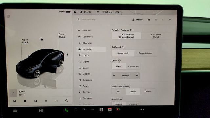This screenshot has width=210, height=118.
Task: Open the Schedule settings
Action: pos(85,80)
